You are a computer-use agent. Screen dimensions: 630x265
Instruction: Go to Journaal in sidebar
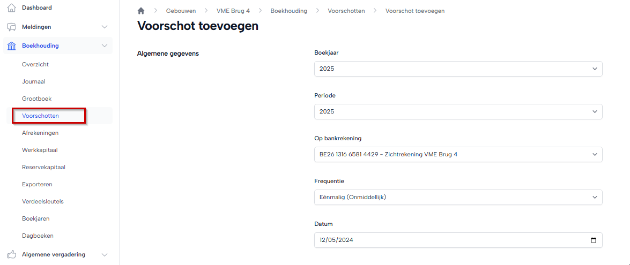click(34, 82)
